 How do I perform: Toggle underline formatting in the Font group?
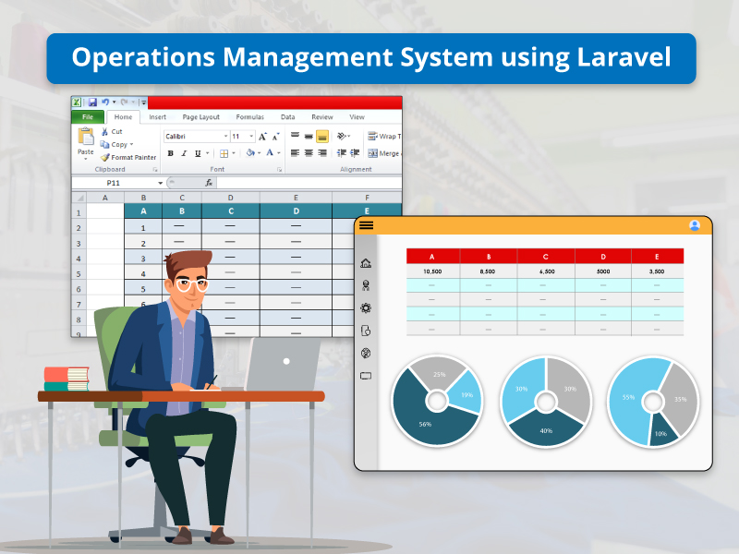(x=196, y=151)
